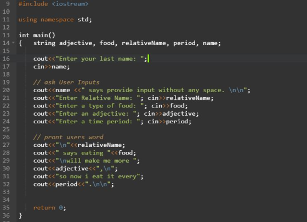Click the '// pront users word' comment
The width and height of the screenshot is (307, 222).
point(69,137)
